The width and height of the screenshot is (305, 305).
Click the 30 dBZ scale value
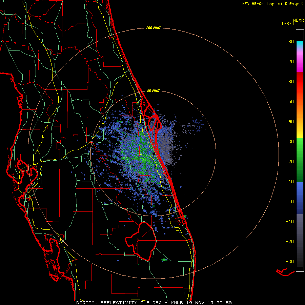(x=291, y=142)
